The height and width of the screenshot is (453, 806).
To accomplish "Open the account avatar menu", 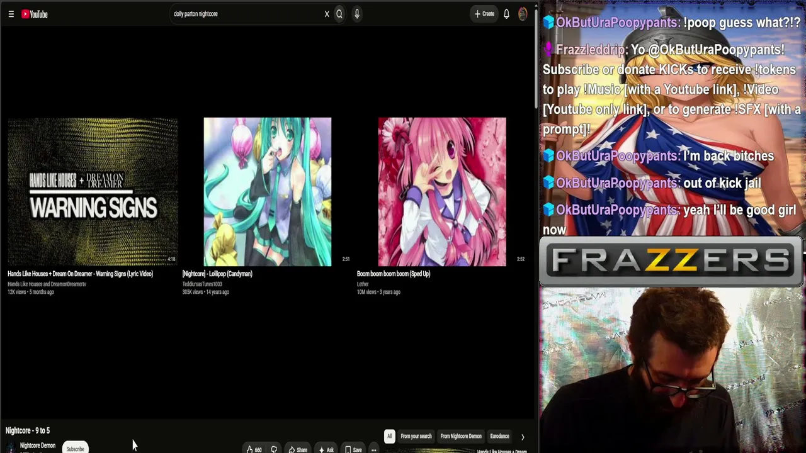I will click(523, 14).
